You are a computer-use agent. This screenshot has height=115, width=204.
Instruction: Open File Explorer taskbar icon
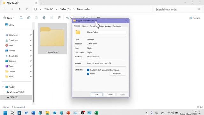pos(47,113)
